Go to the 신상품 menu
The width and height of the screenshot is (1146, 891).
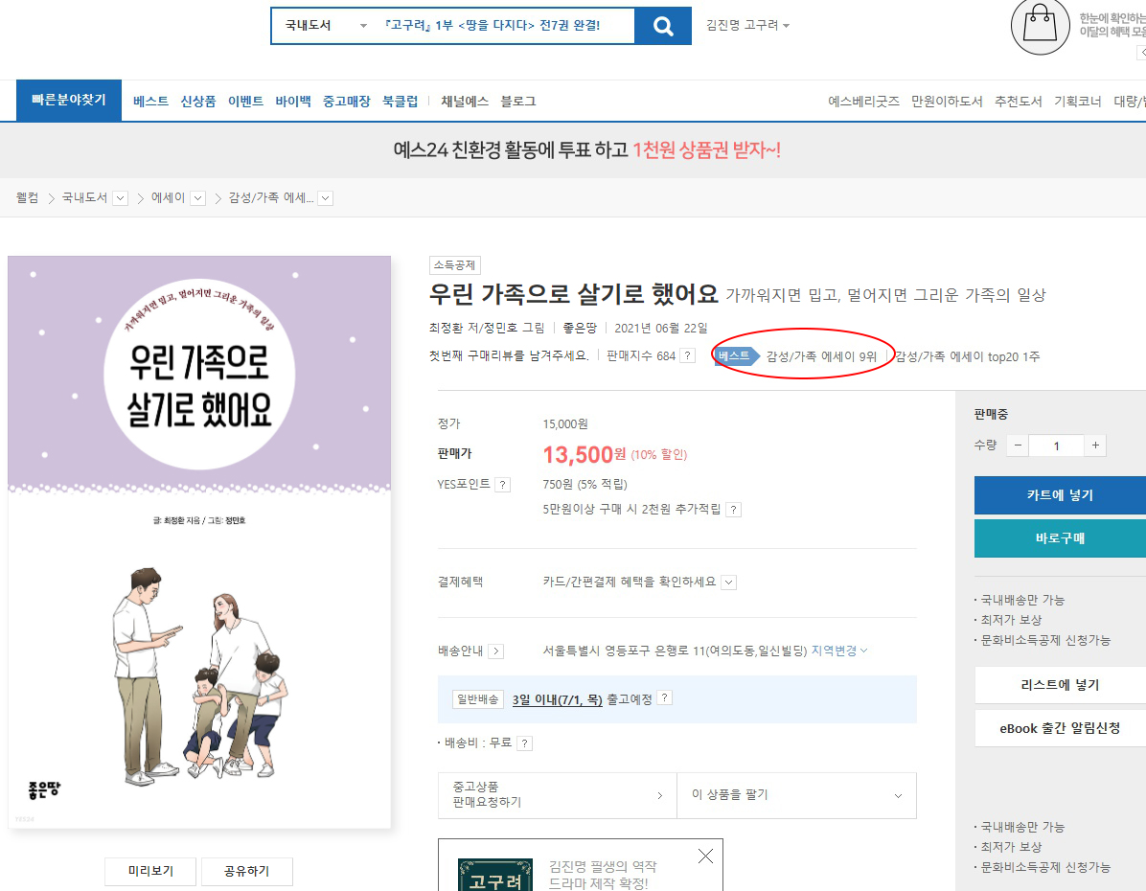tap(198, 101)
